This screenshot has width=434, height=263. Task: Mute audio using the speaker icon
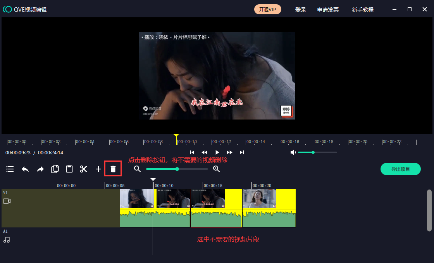coord(293,152)
